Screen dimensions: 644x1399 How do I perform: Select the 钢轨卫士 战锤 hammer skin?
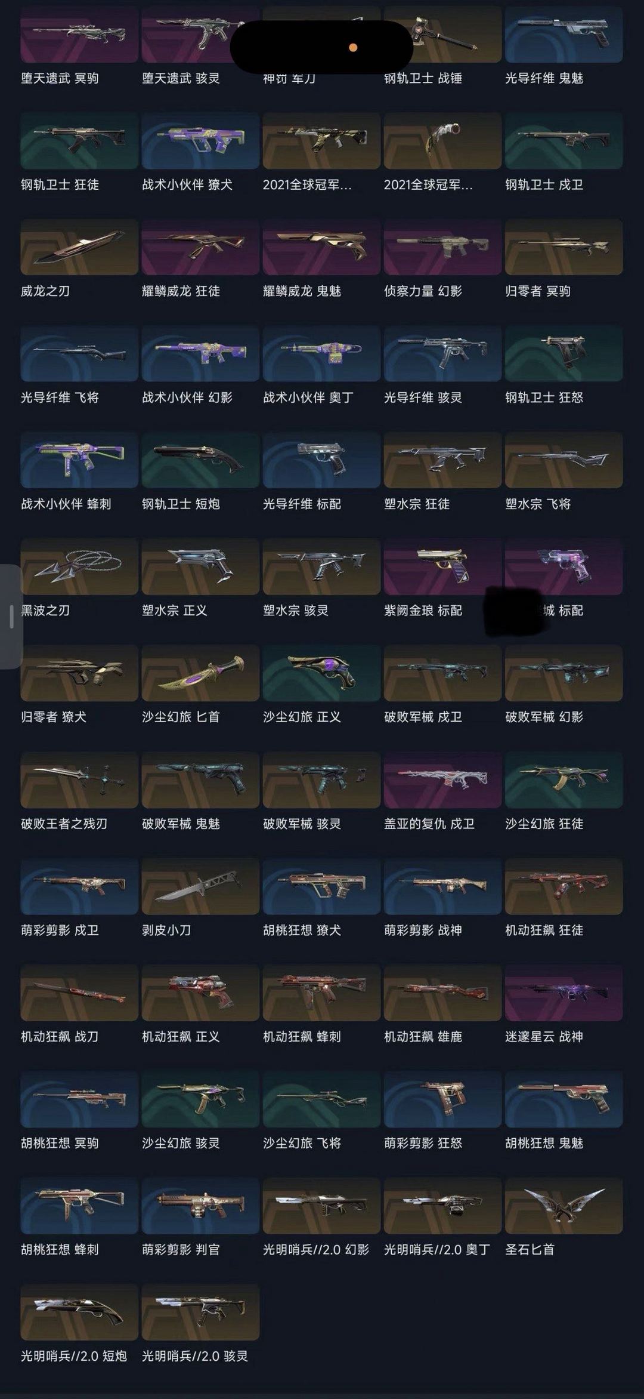tap(442, 35)
